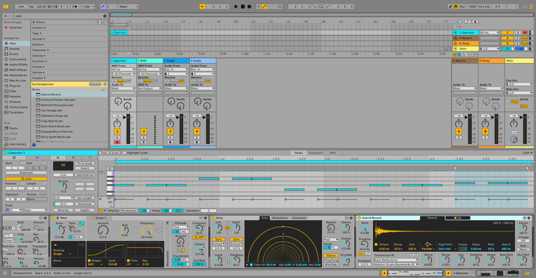The image size is (536, 278).
Task: Click the Key MIDI-mapping icon
Action: point(462,6)
